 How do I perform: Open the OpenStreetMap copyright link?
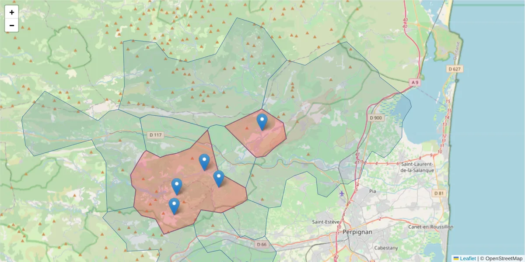click(504, 258)
